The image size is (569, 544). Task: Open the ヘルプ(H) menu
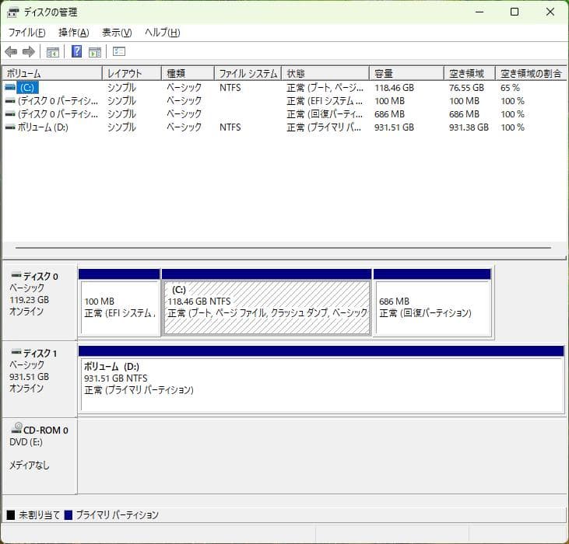click(162, 33)
